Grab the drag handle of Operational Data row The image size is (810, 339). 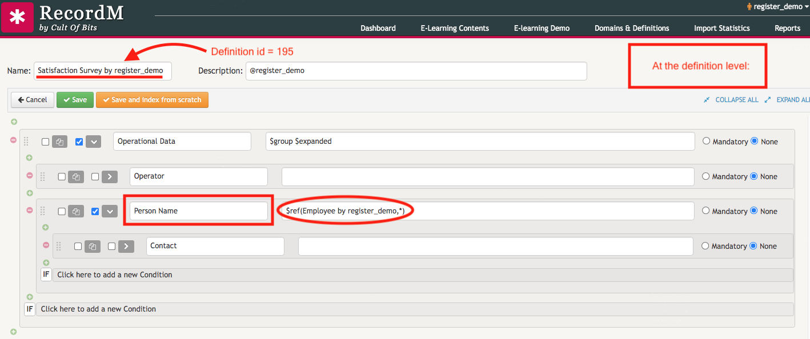pos(26,142)
